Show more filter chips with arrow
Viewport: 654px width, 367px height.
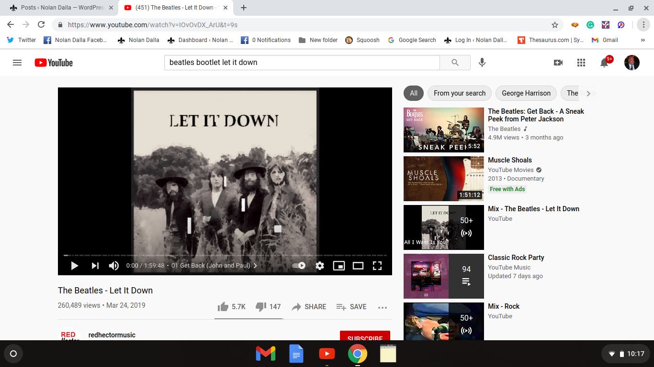point(588,93)
